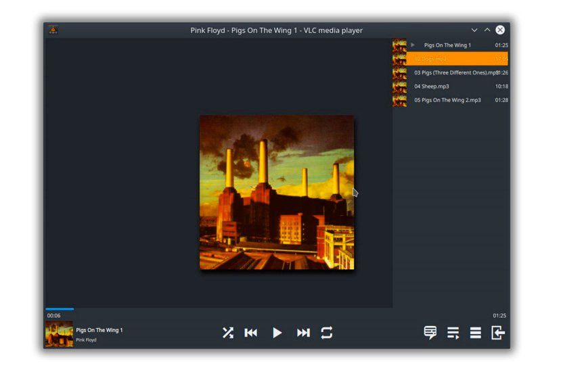Screen dimensions: 561x374
Task: Click the small album thumbnail in bottom bar
Action: tap(59, 334)
